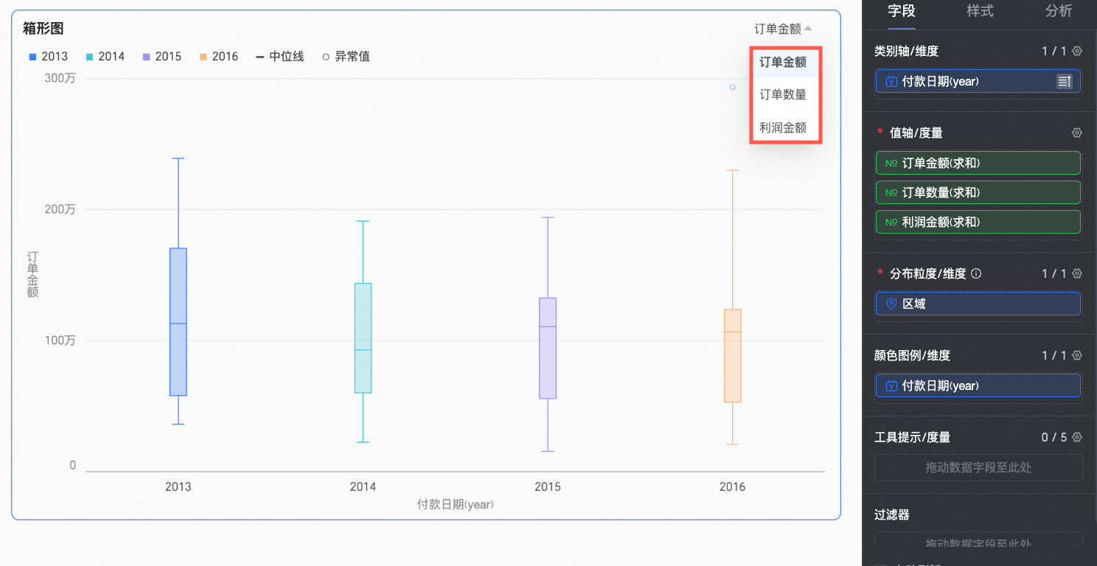Toggle the 2015 series in legend
Image resolution: width=1097 pixels, height=566 pixels.
point(162,57)
